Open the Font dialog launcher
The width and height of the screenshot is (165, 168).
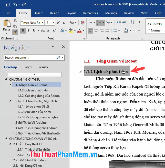[x=84, y=39]
